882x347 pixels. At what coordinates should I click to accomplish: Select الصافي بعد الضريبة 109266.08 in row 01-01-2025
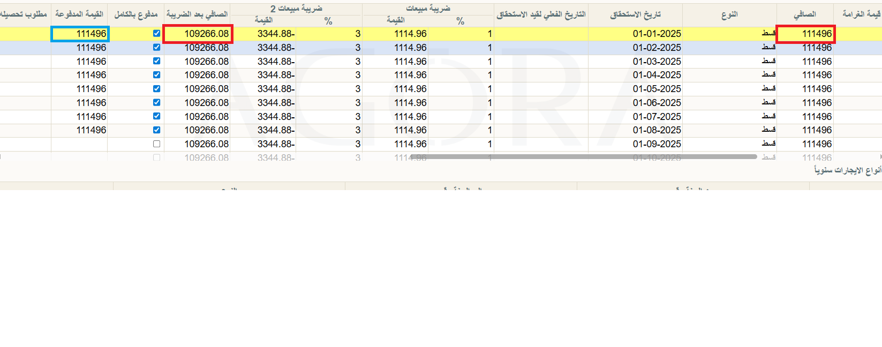[x=198, y=34]
